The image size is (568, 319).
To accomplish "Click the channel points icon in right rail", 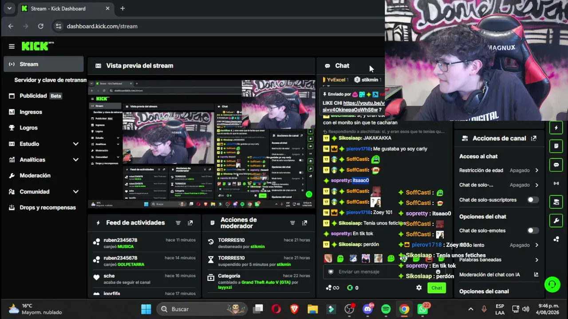I will 556,239.
